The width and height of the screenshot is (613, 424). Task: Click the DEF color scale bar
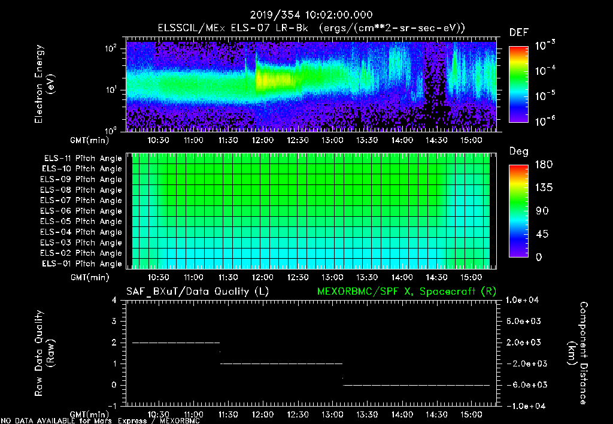click(x=518, y=84)
